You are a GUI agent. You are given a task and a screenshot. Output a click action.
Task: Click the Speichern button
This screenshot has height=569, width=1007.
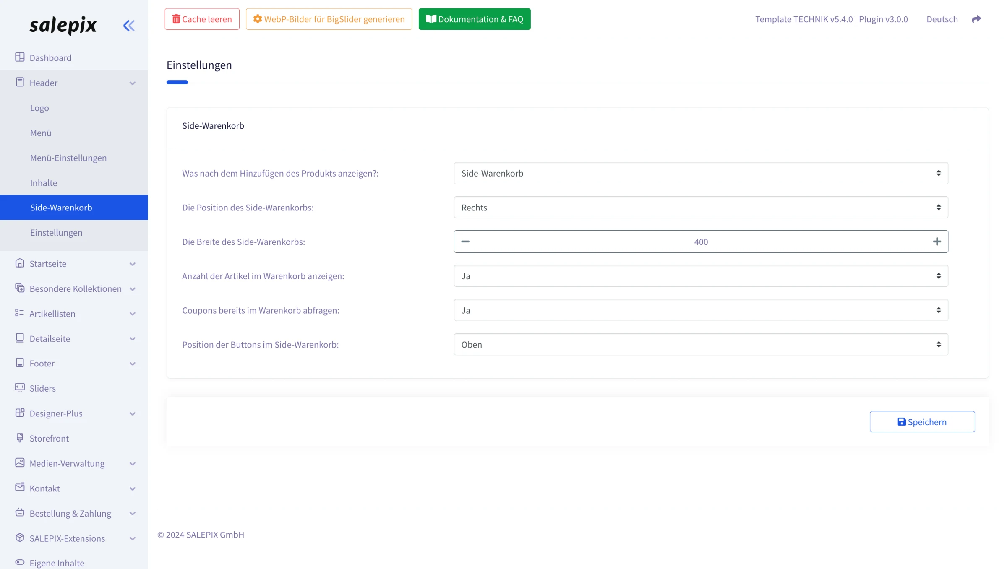click(x=922, y=421)
